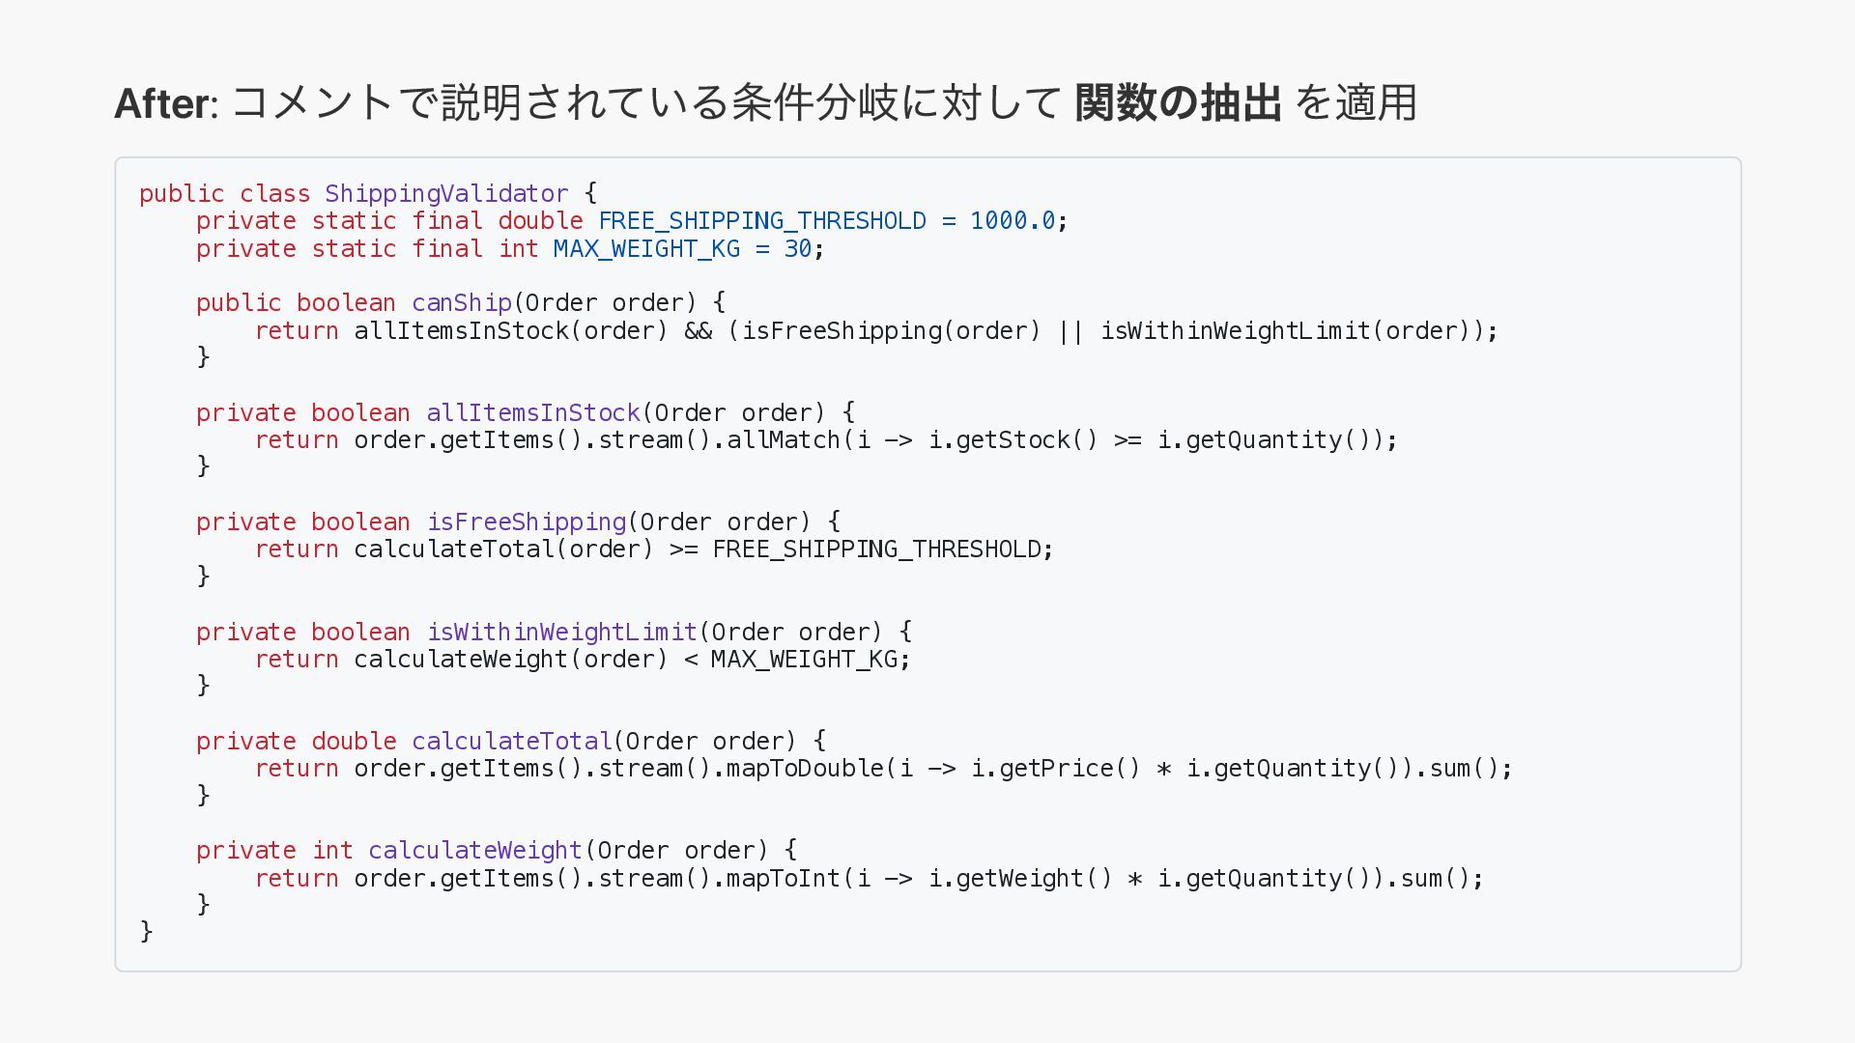Click allMatch call in stream expression

(x=784, y=440)
